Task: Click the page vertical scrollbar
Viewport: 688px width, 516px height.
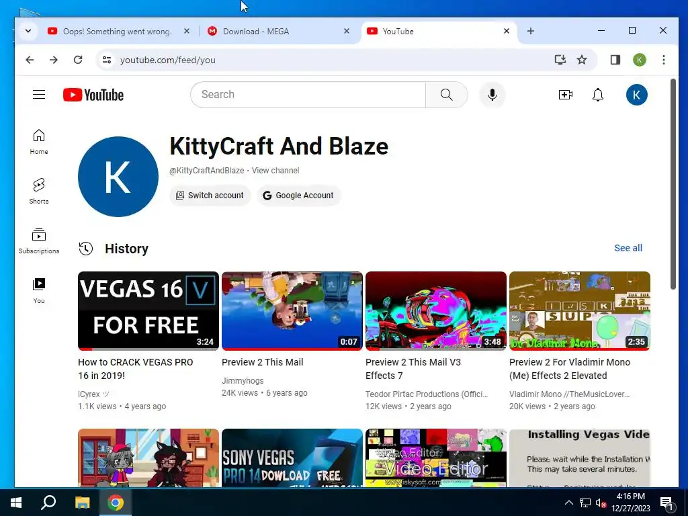Action: point(673,184)
